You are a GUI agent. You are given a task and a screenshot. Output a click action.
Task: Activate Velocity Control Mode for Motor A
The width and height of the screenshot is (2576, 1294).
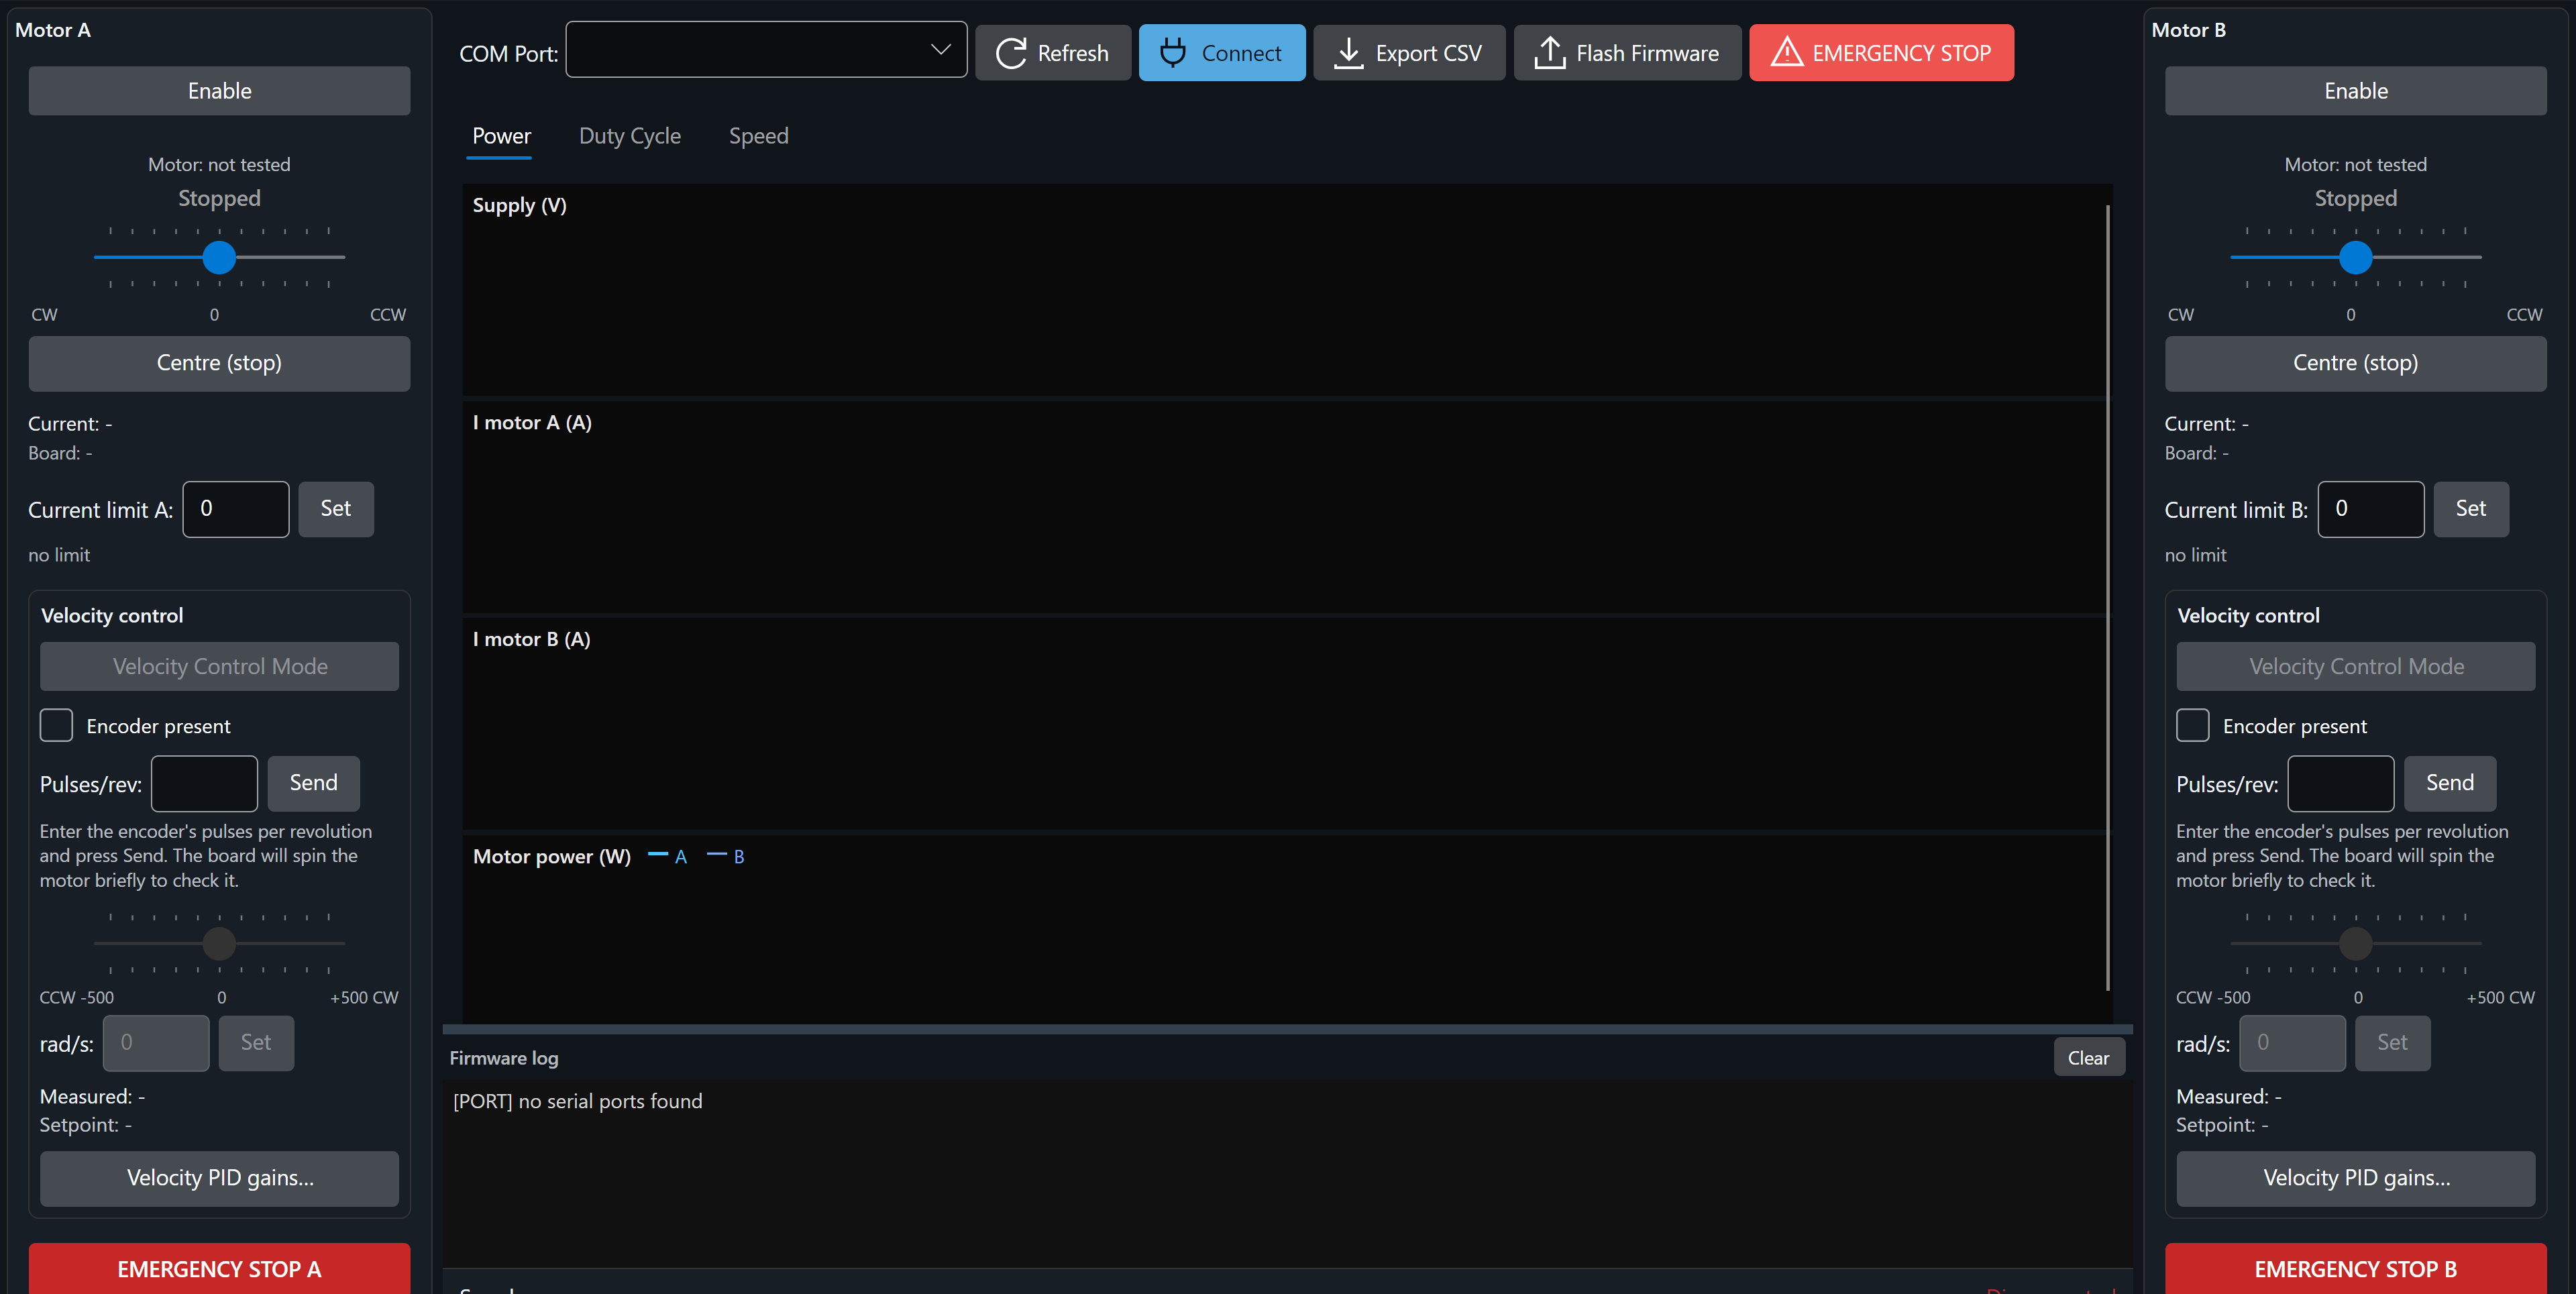coord(219,666)
